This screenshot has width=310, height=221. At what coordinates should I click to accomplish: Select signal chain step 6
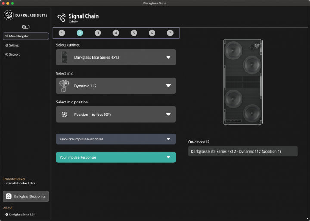tap(152, 33)
